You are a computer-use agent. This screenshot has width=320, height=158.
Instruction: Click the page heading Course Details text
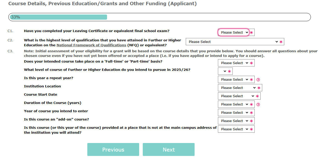[102, 4]
